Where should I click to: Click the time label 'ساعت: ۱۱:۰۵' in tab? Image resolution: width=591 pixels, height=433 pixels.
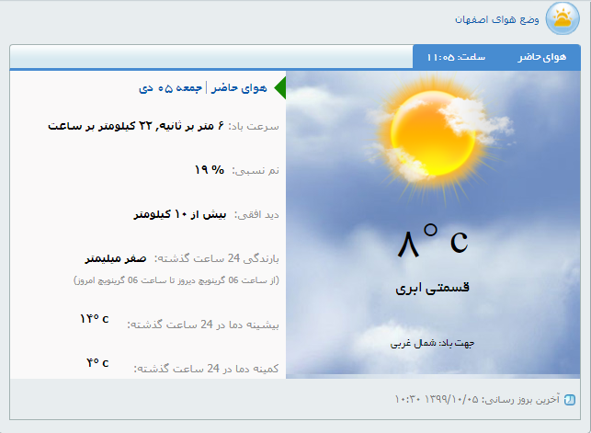(x=456, y=57)
